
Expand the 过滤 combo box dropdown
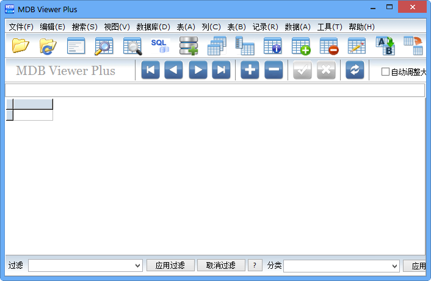(138, 266)
